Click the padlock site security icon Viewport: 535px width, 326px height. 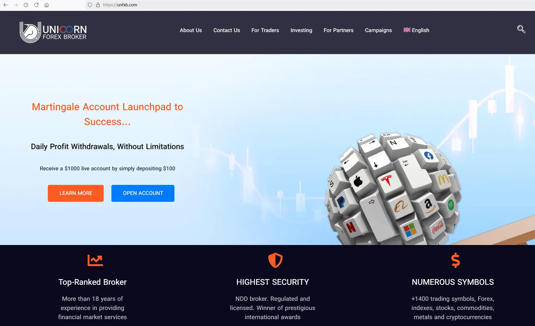point(98,5)
